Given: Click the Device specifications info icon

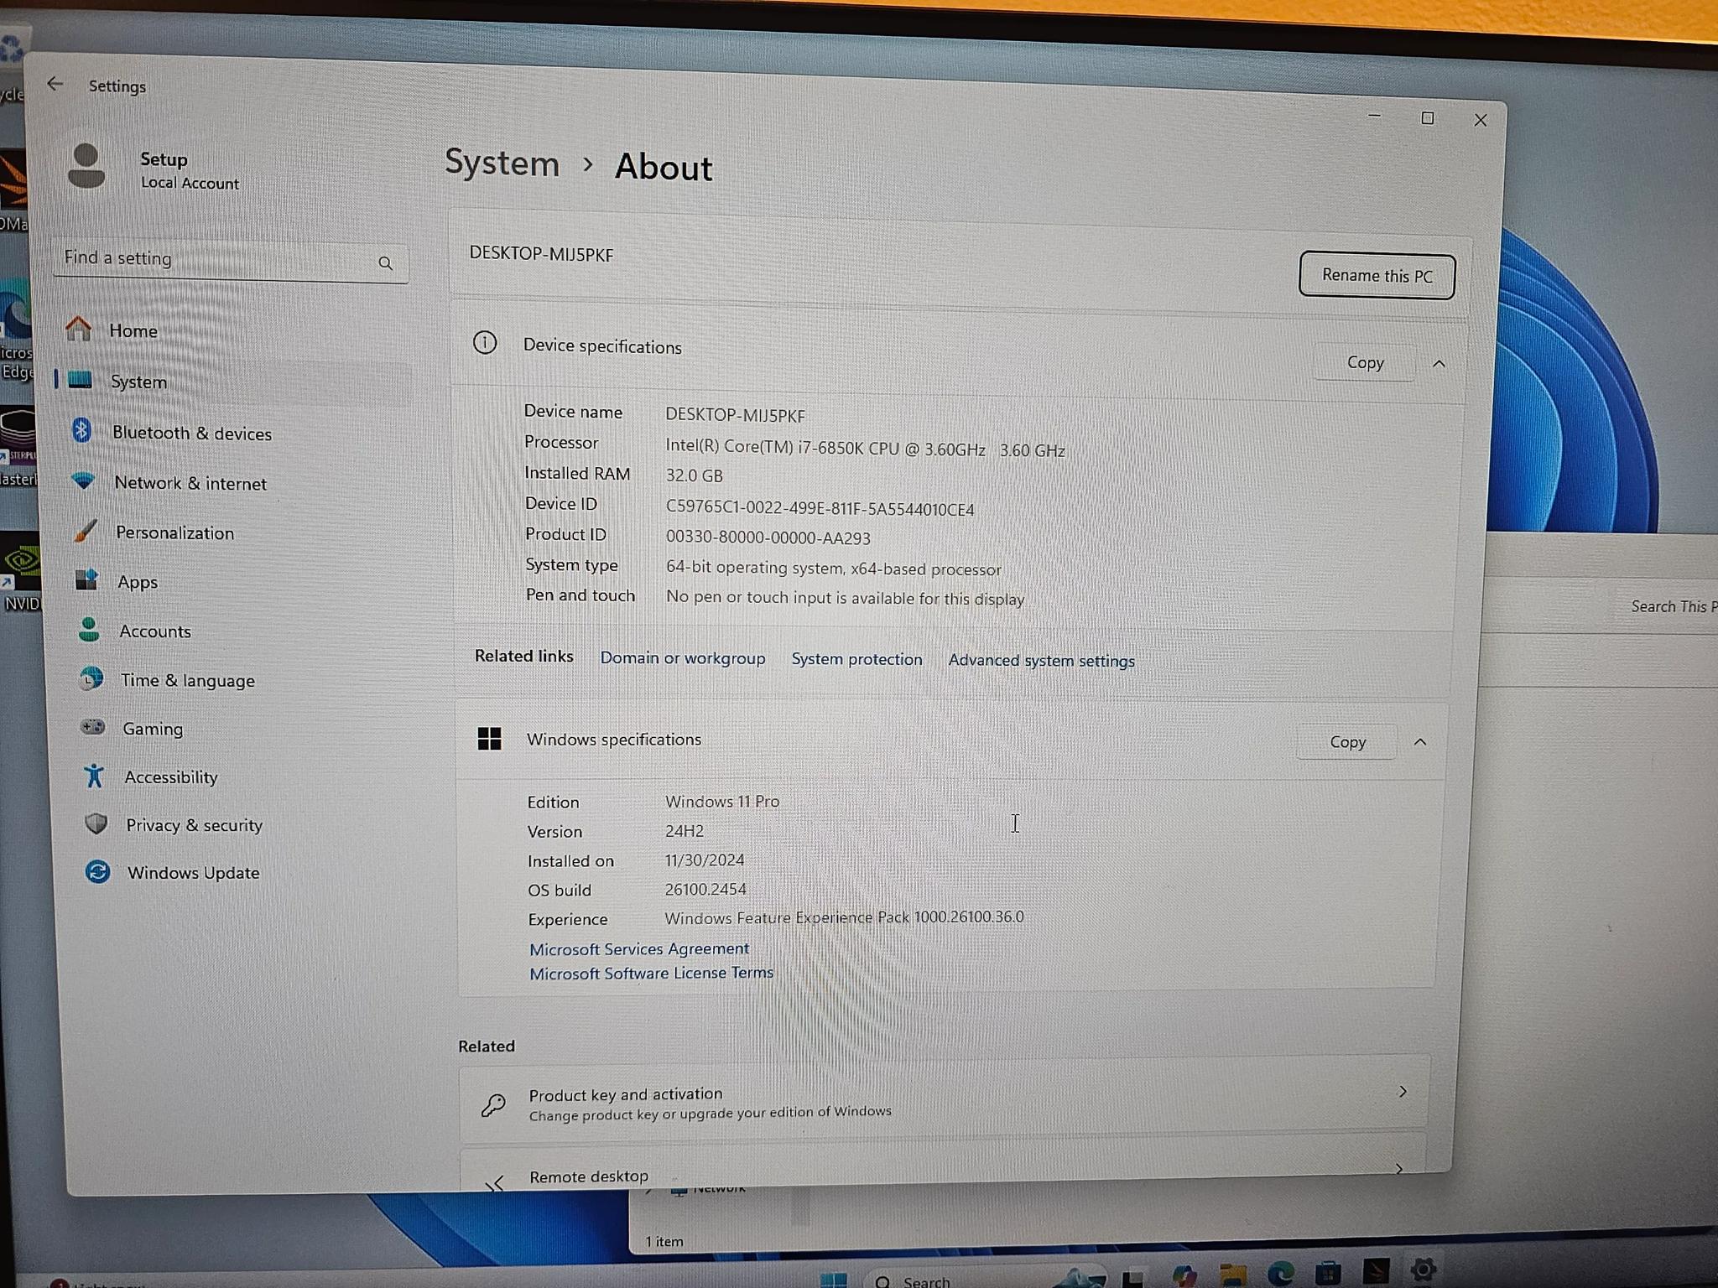Looking at the screenshot, I should 485,342.
